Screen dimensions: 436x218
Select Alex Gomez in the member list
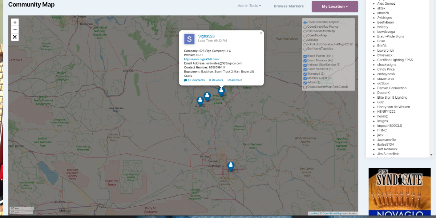click(386, 3)
